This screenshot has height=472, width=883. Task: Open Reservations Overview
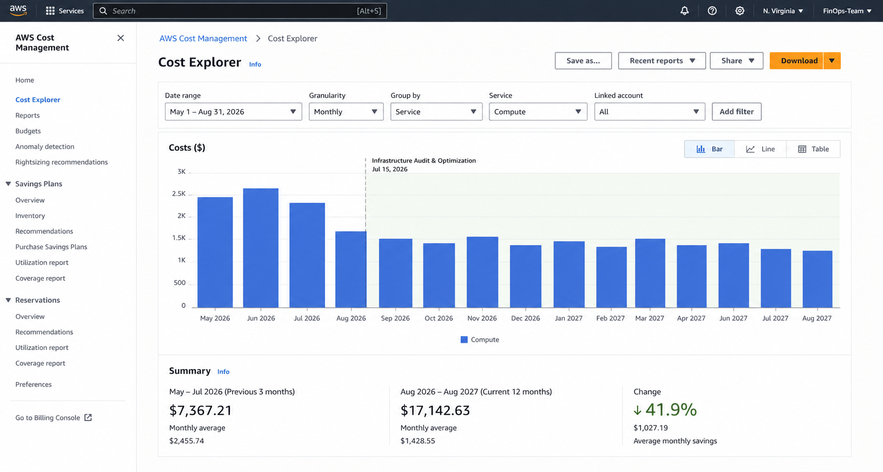(30, 317)
